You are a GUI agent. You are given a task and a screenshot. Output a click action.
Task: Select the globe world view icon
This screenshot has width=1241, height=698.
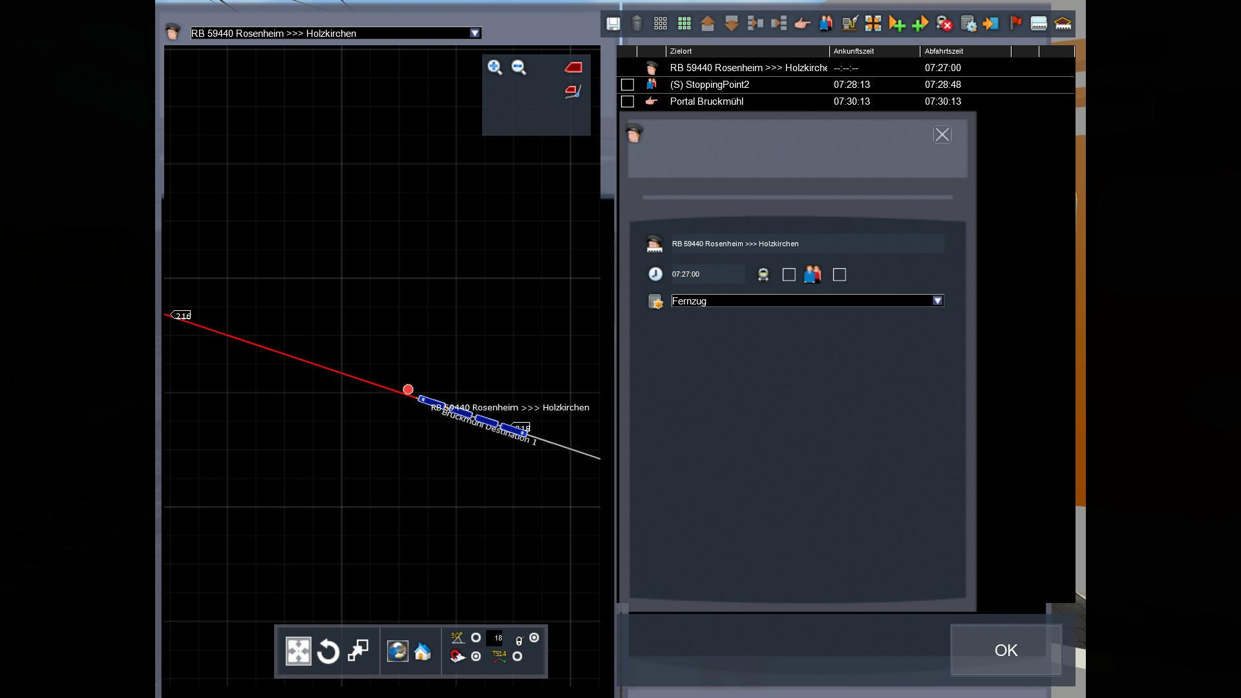coord(397,651)
